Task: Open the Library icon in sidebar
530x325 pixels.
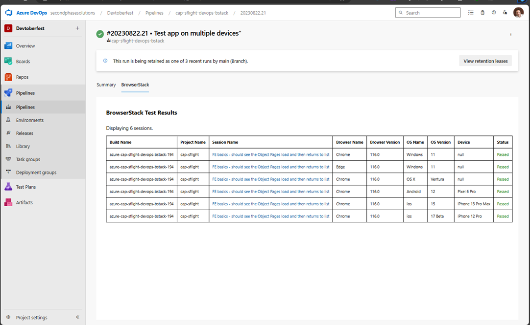Action: [x=8, y=146]
